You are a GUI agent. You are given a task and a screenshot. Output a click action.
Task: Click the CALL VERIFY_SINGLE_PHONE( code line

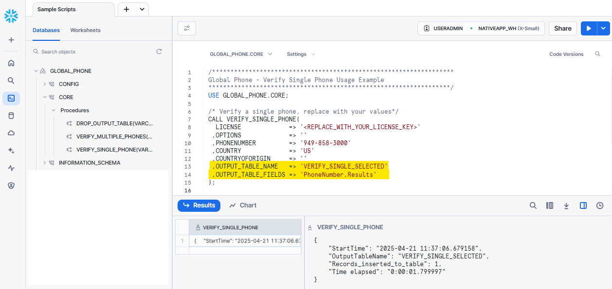coord(254,119)
